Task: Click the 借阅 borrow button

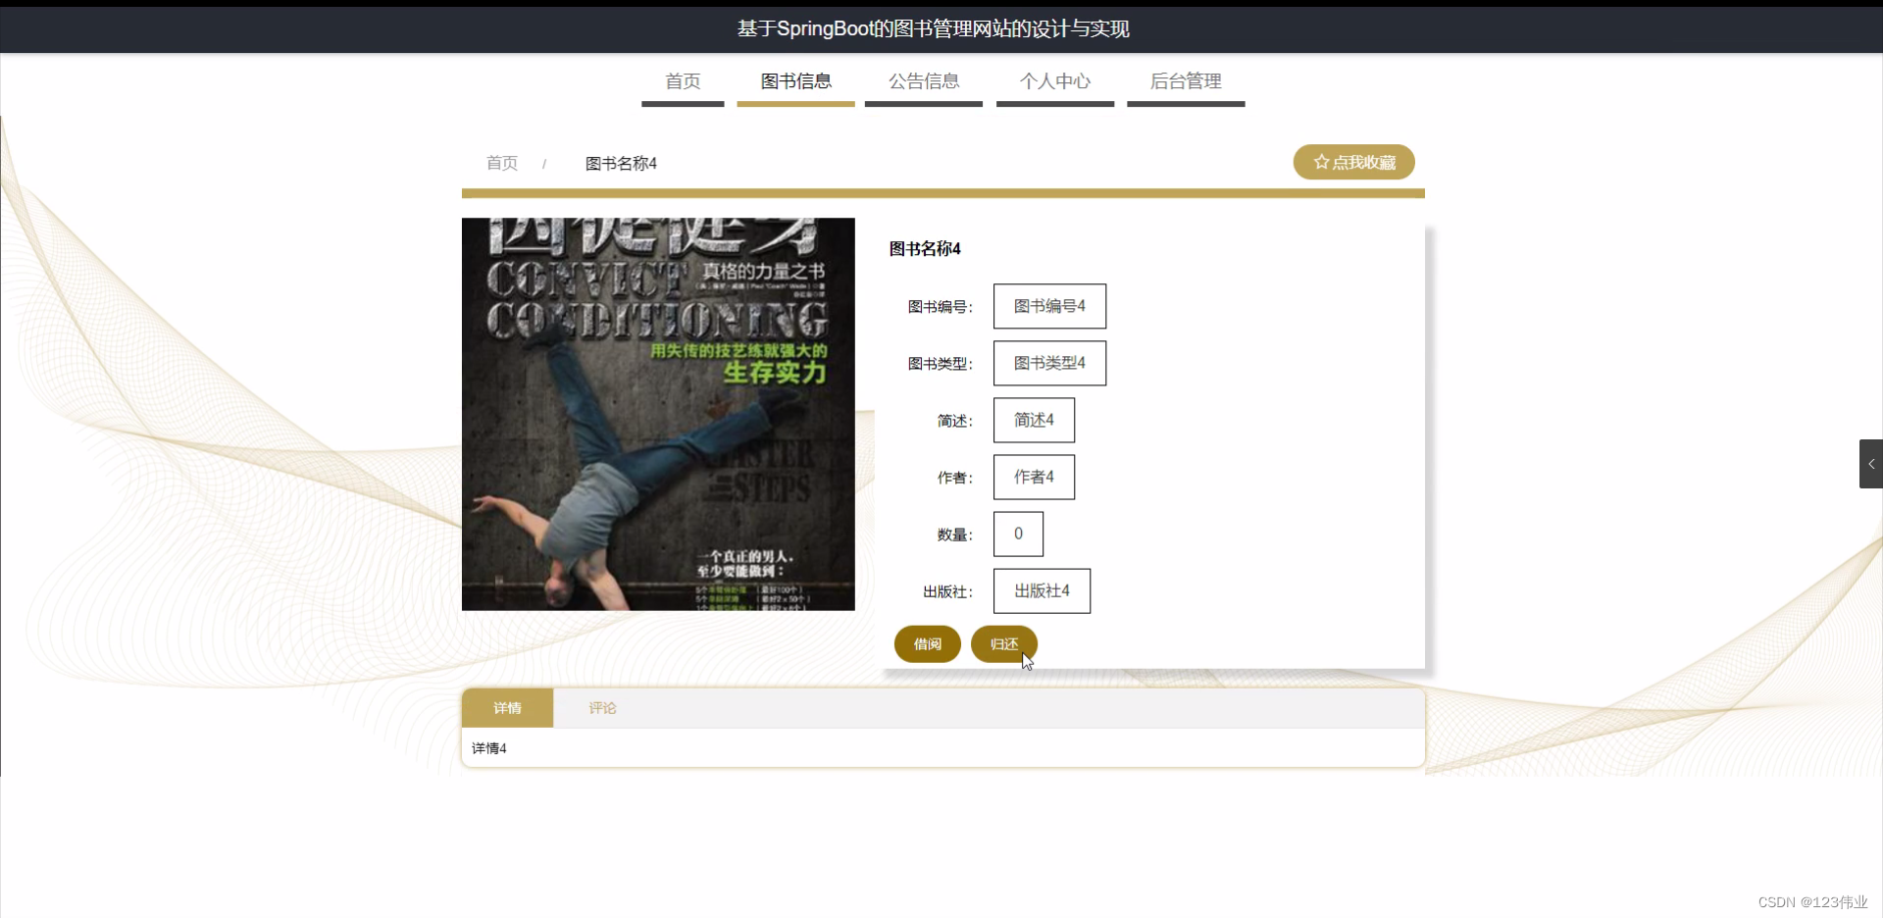Action: tap(927, 644)
